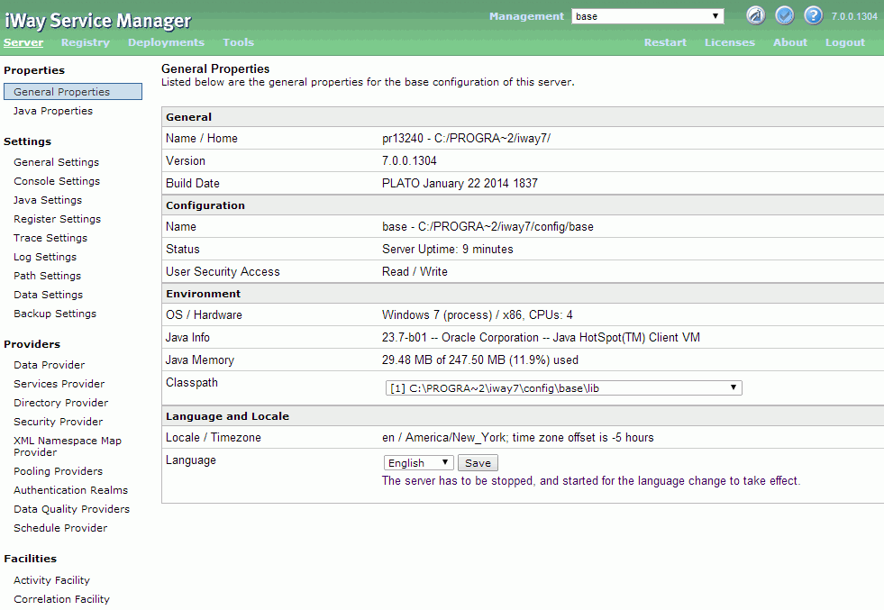Screen dimensions: 884x610
Task: View Log Settings
Action: pos(45,257)
